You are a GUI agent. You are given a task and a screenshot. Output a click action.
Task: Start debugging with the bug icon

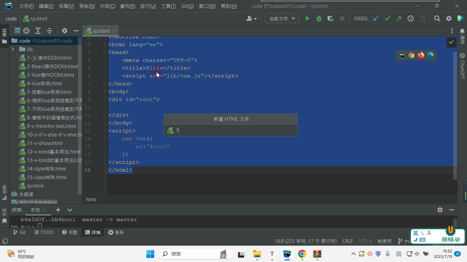[x=319, y=19]
